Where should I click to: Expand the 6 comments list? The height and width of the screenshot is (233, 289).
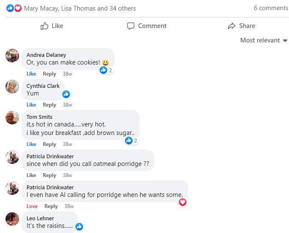pos(271,8)
